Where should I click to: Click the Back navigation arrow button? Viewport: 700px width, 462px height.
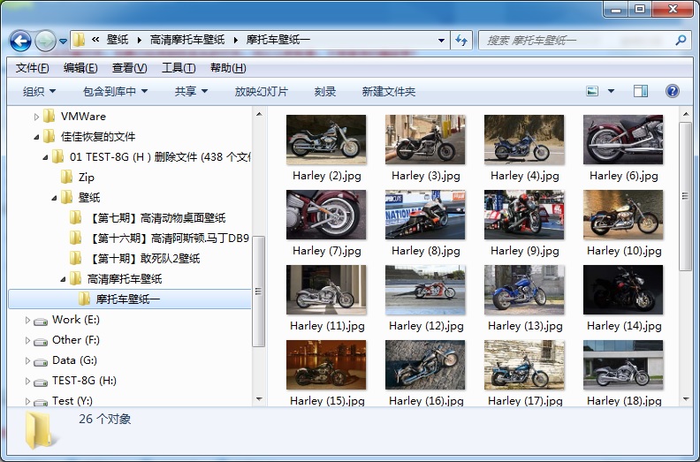pyautogui.click(x=21, y=41)
